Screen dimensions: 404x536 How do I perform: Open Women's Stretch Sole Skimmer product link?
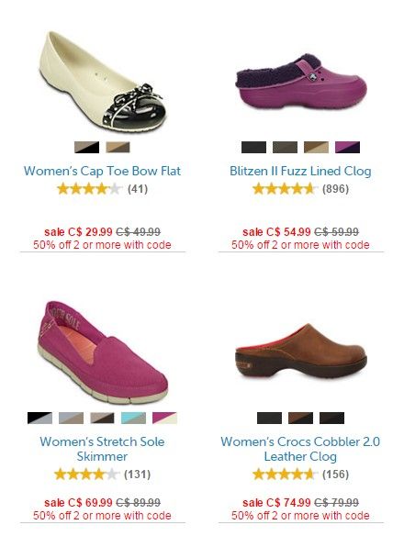(x=102, y=449)
